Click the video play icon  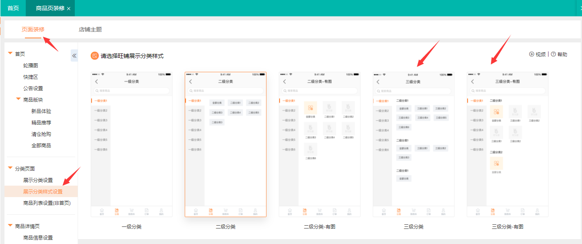click(x=532, y=54)
